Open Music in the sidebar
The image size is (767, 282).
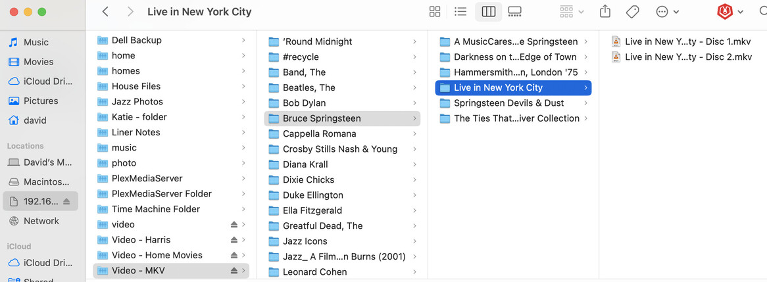36,42
